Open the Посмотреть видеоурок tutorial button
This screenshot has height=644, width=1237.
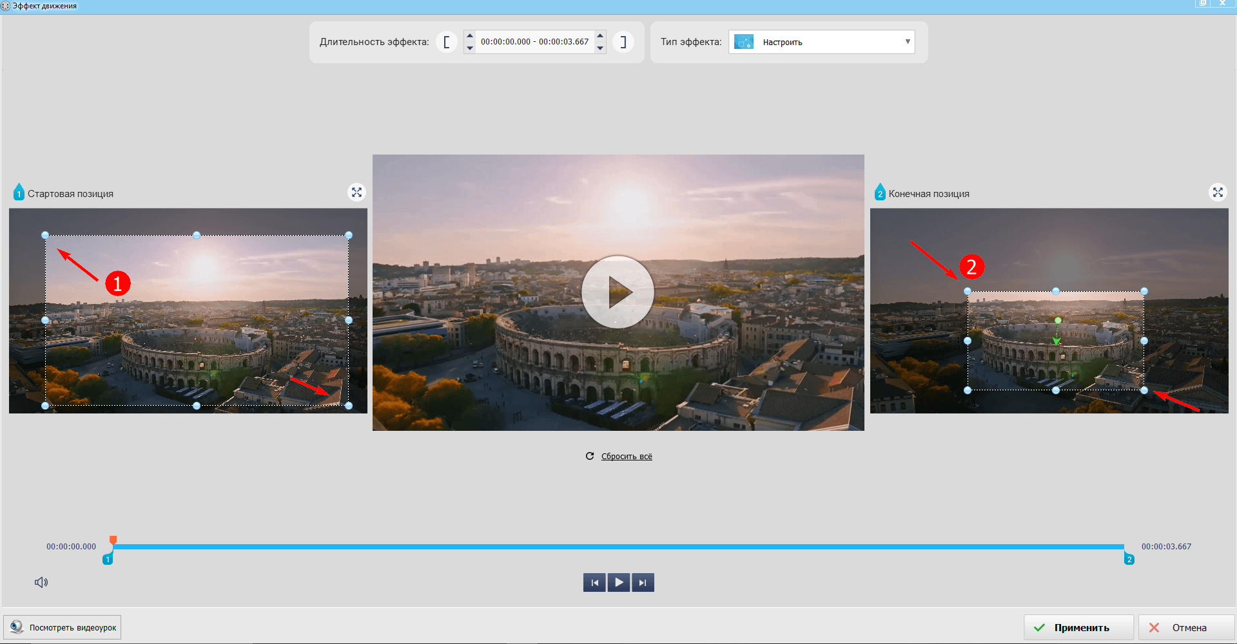point(63,627)
